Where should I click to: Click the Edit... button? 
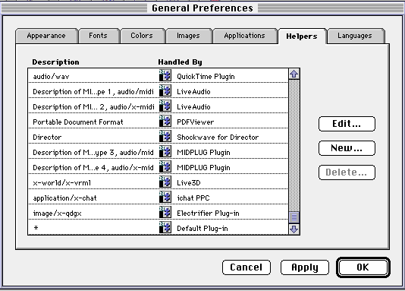347,124
